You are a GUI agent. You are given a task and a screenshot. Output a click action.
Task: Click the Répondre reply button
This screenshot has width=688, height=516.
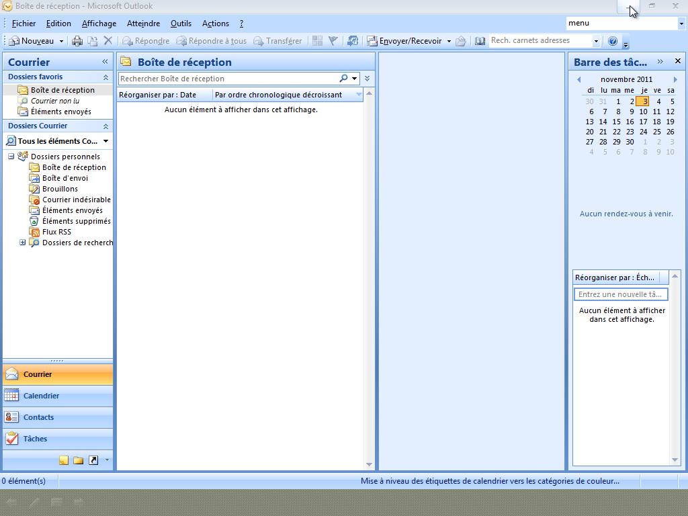[146, 41]
